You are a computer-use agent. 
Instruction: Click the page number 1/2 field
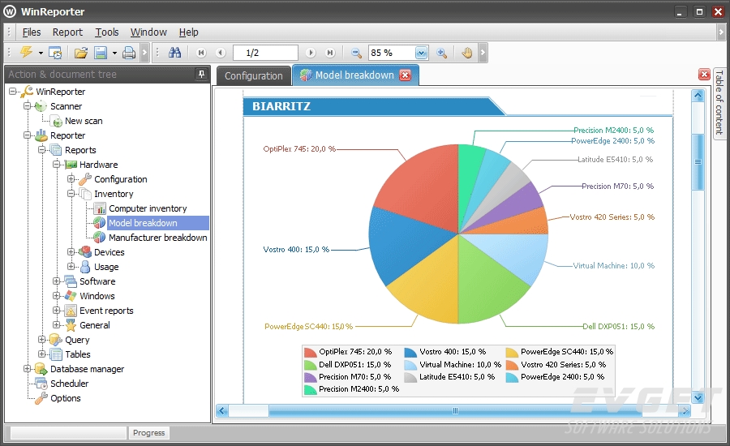click(x=265, y=53)
